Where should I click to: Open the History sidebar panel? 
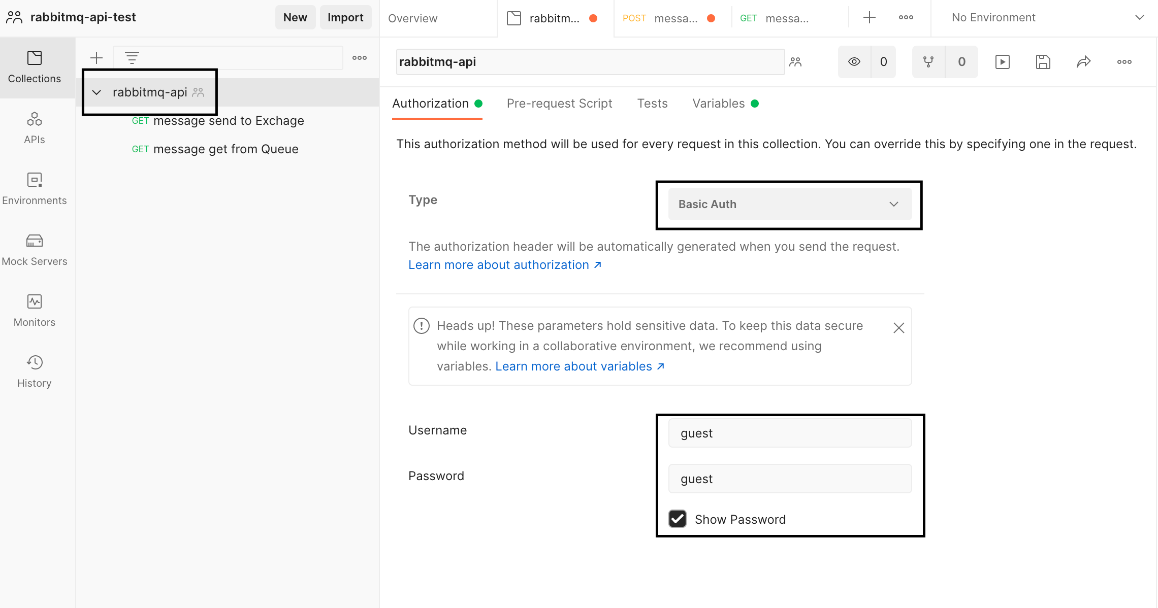coord(34,371)
